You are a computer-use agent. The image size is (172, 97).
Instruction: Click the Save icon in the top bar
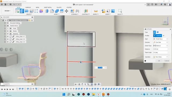(10, 4)
